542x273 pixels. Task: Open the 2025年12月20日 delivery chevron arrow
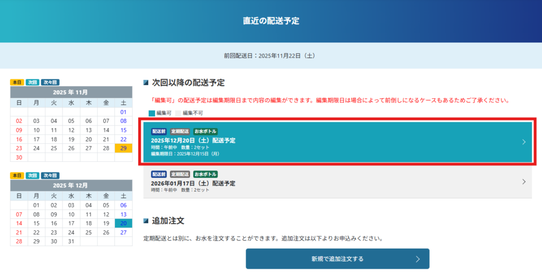click(x=523, y=142)
